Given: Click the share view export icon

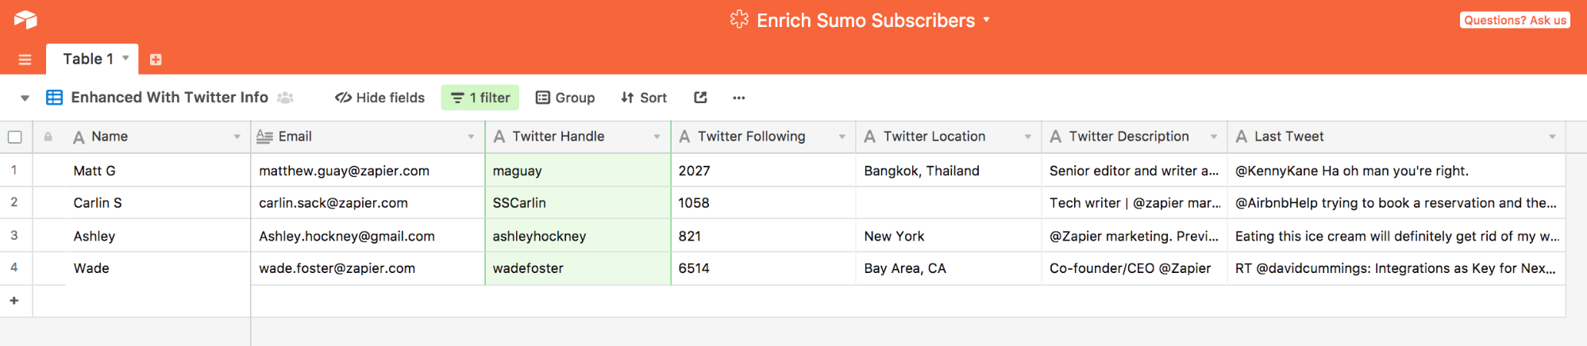Looking at the screenshot, I should tap(700, 98).
